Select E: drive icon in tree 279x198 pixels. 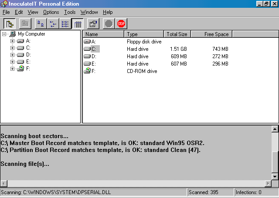pos(20,62)
